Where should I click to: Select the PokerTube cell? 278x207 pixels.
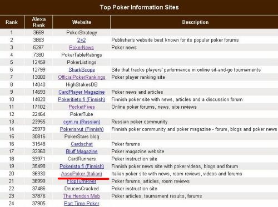pyautogui.click(x=82, y=114)
